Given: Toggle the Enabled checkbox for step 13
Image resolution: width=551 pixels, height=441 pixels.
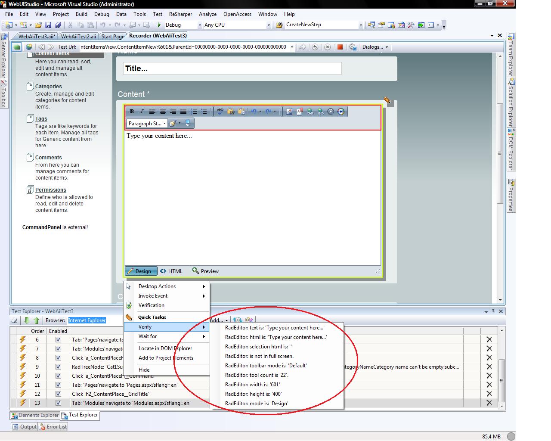Looking at the screenshot, I should point(58,403).
